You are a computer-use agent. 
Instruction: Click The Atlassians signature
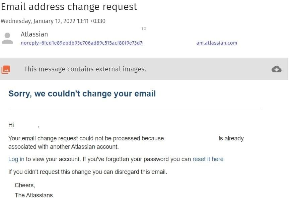pyautogui.click(x=34, y=195)
